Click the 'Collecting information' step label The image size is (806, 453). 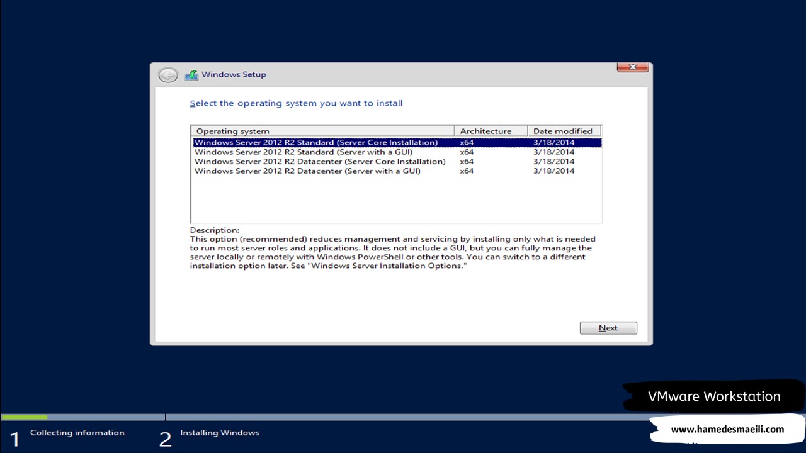point(77,433)
